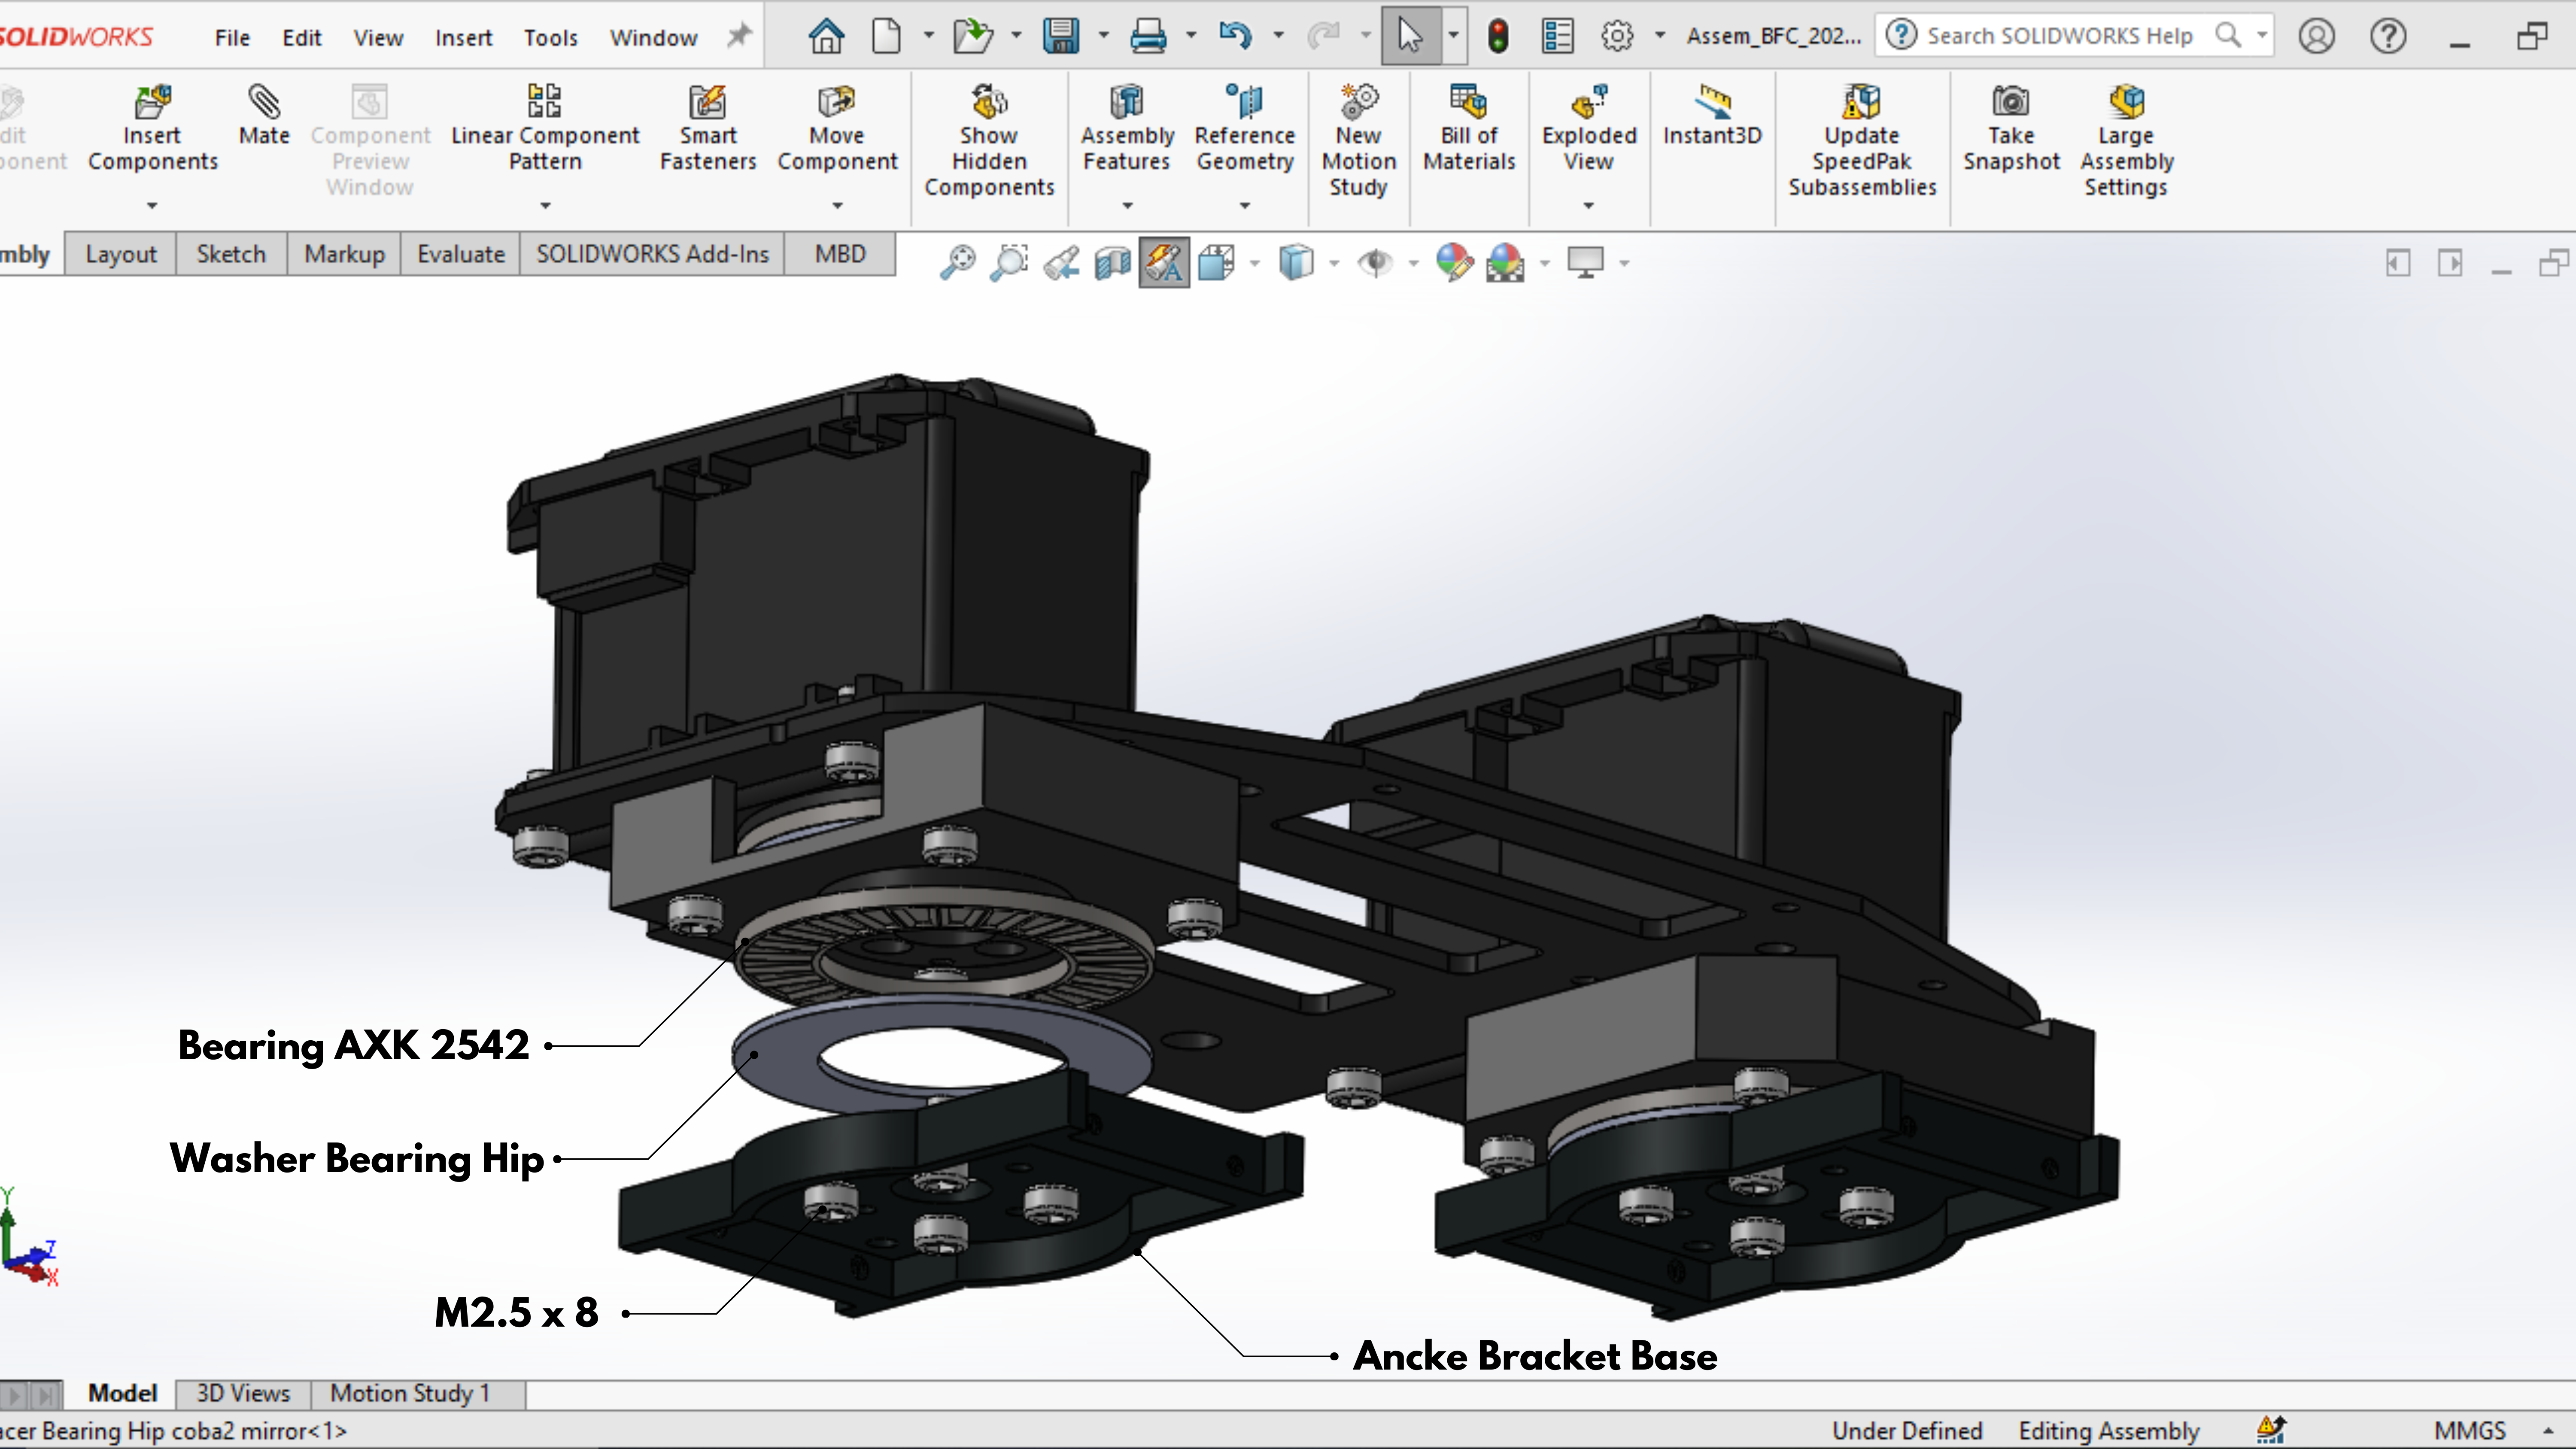The width and height of the screenshot is (2576, 1449).
Task: Click the Under Defined status text
Action: click(1907, 1431)
